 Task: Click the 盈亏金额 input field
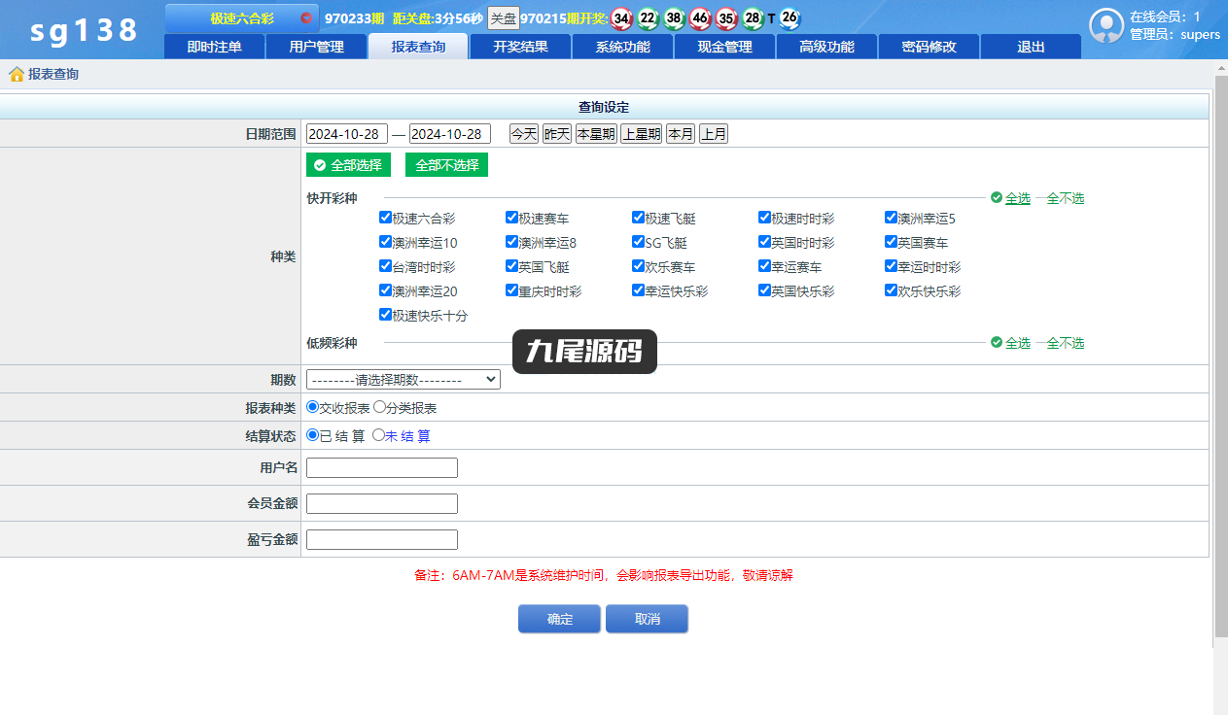coord(382,539)
